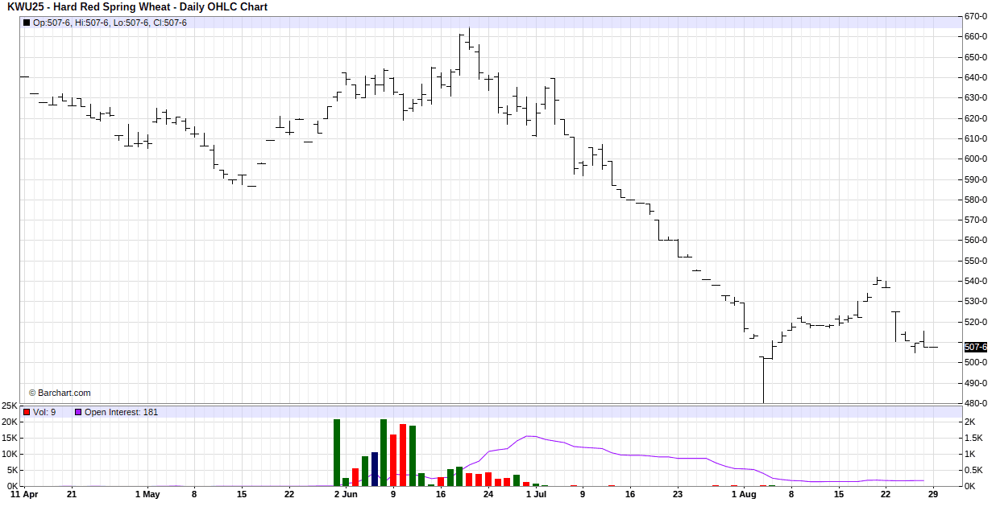Click the 670-0 price axis label

pos(976,16)
